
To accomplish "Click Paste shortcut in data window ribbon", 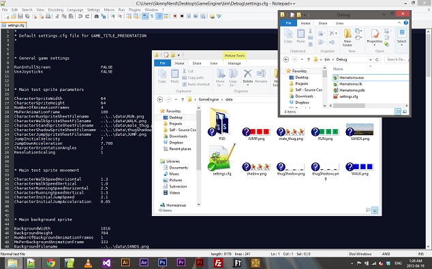I will 196,84.
